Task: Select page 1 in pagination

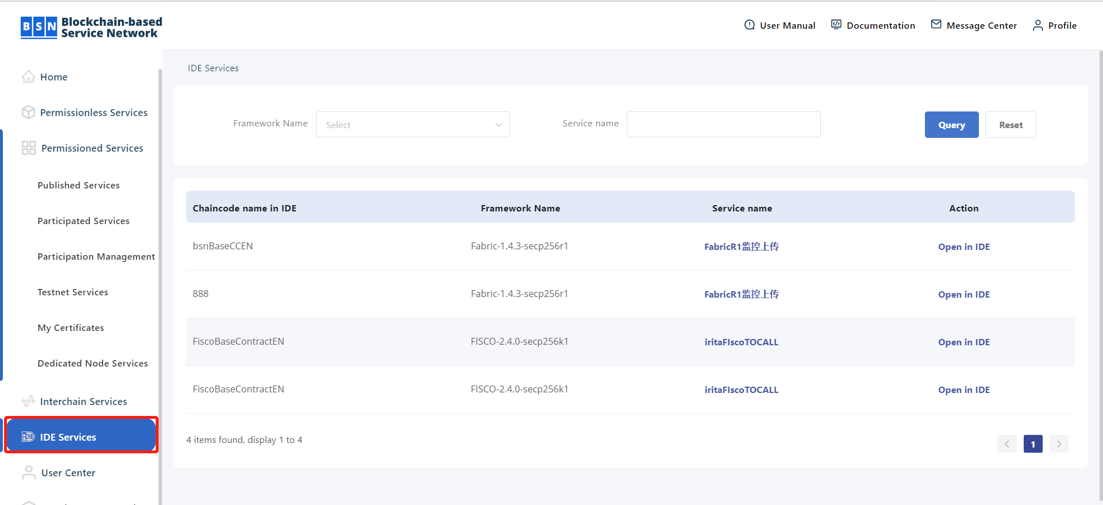Action: pyautogui.click(x=1033, y=444)
